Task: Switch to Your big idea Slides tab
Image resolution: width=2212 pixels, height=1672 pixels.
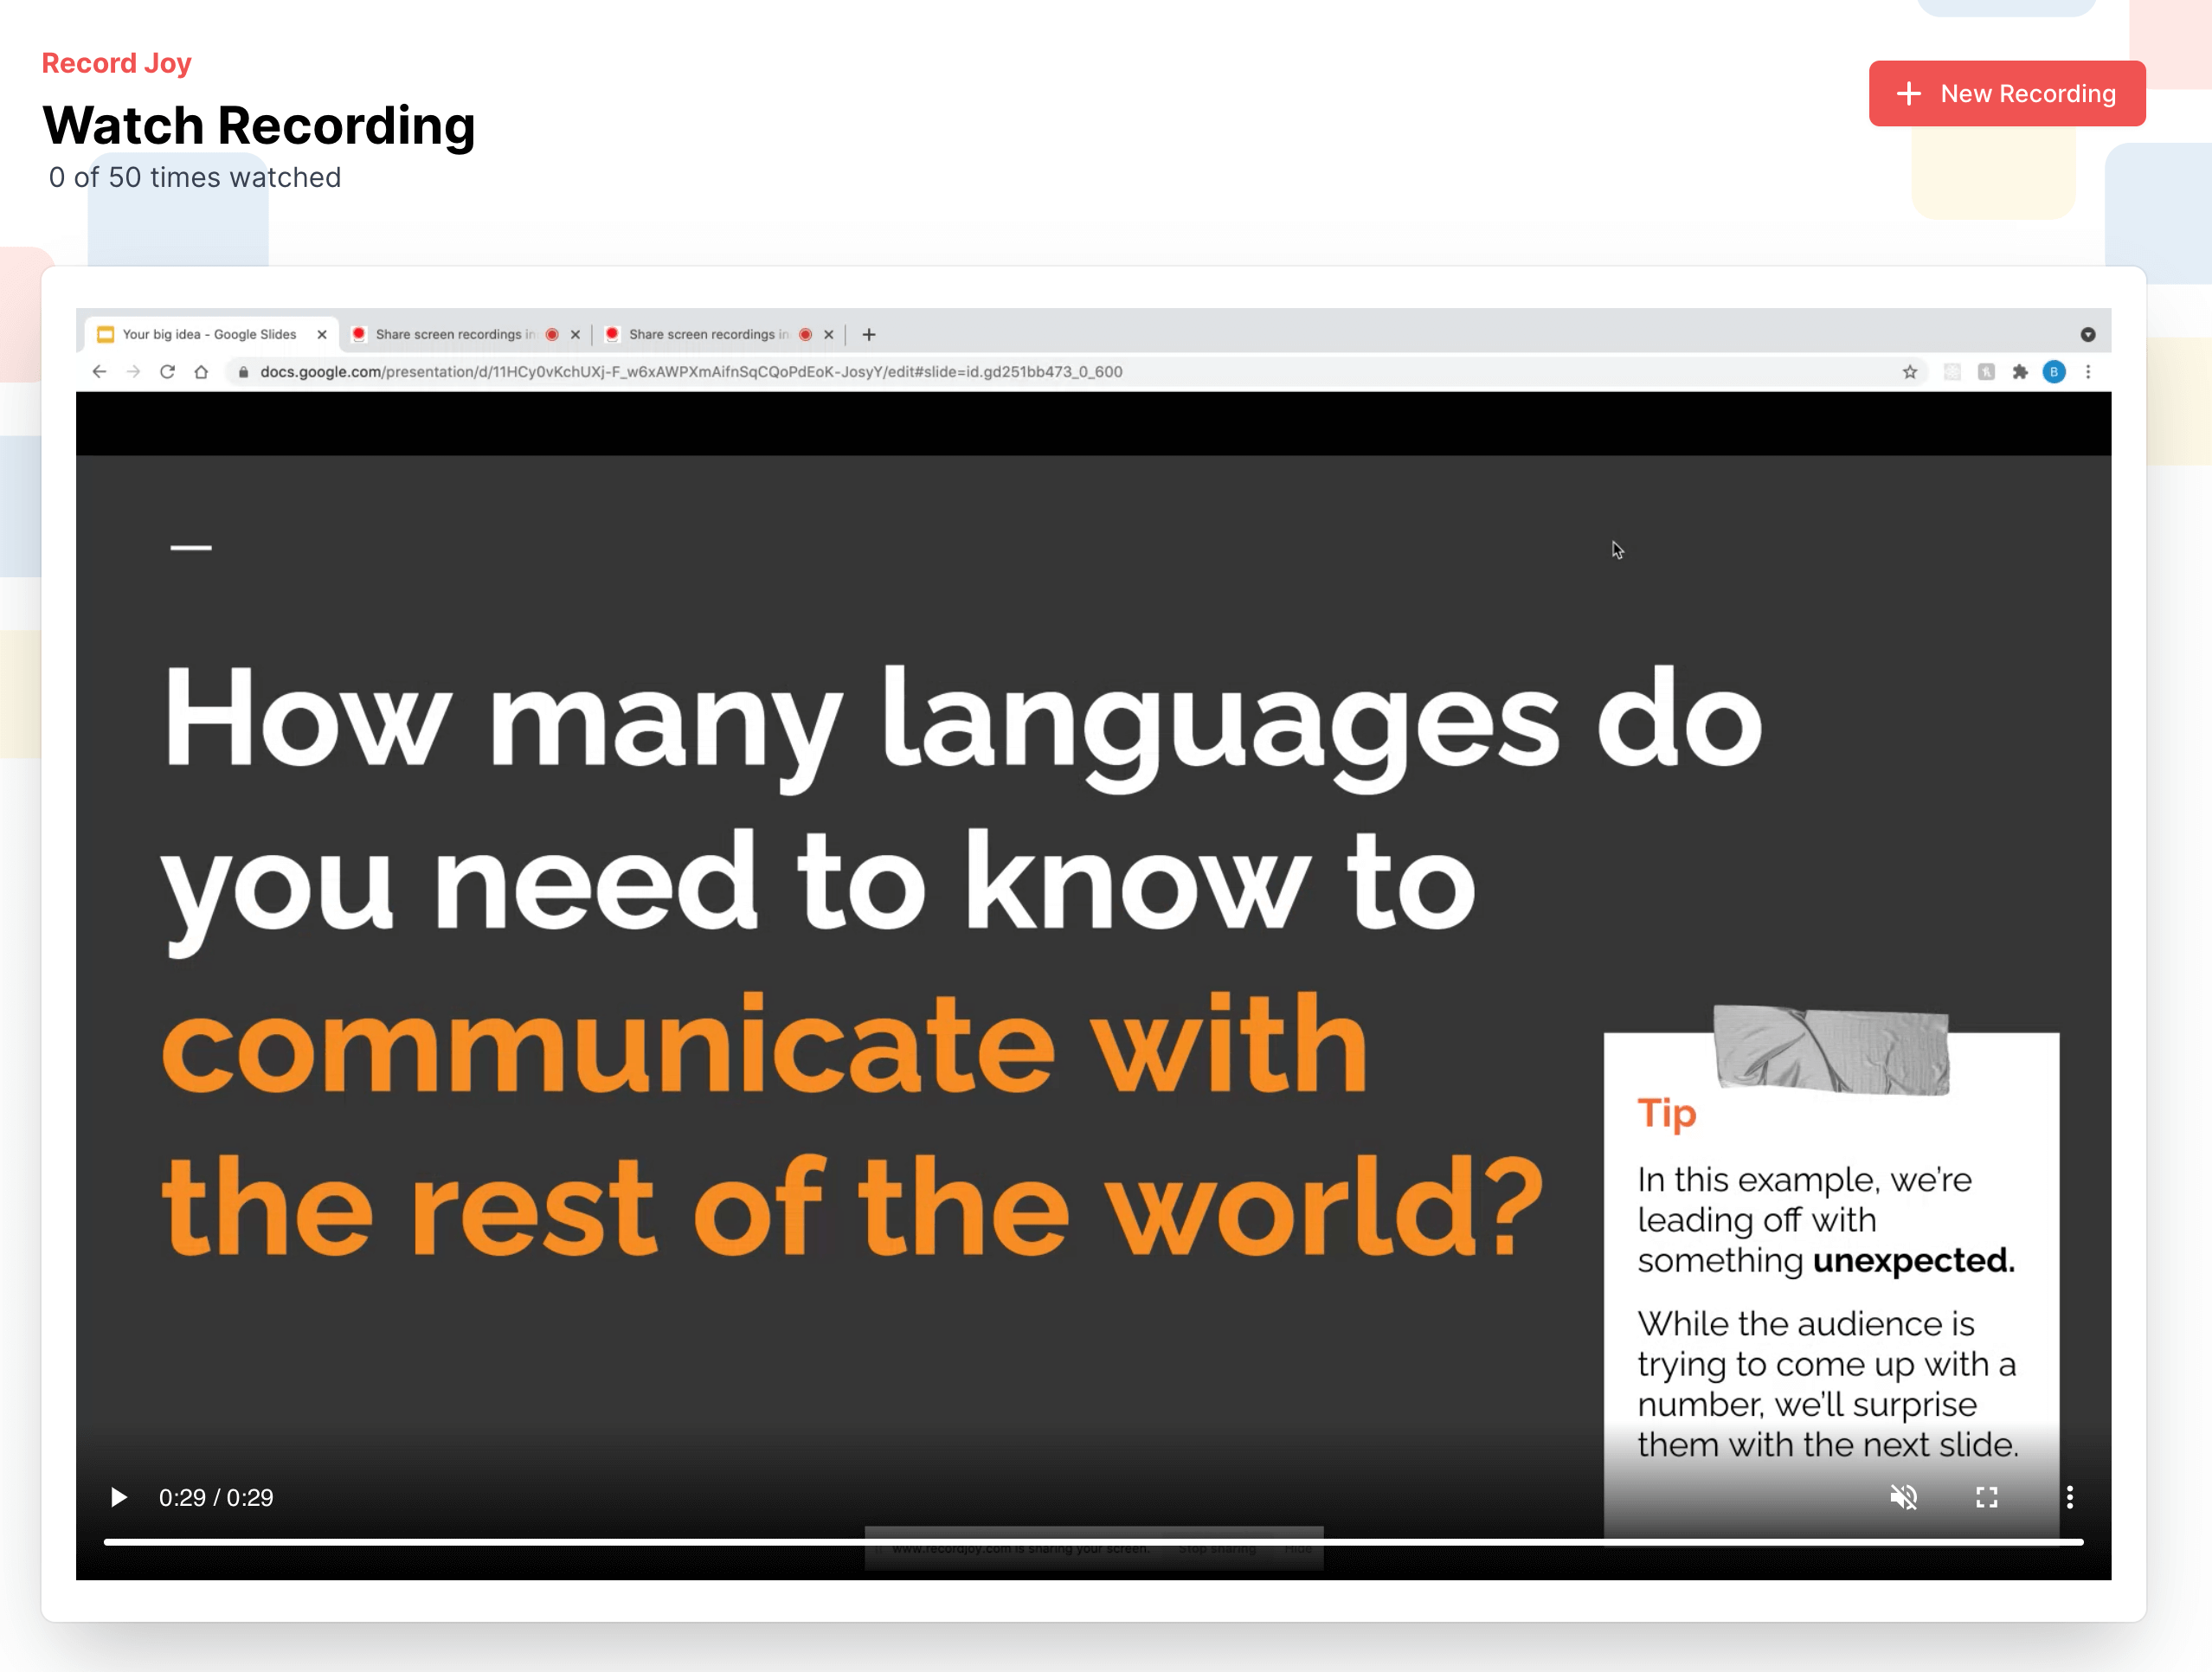Action: tap(209, 335)
